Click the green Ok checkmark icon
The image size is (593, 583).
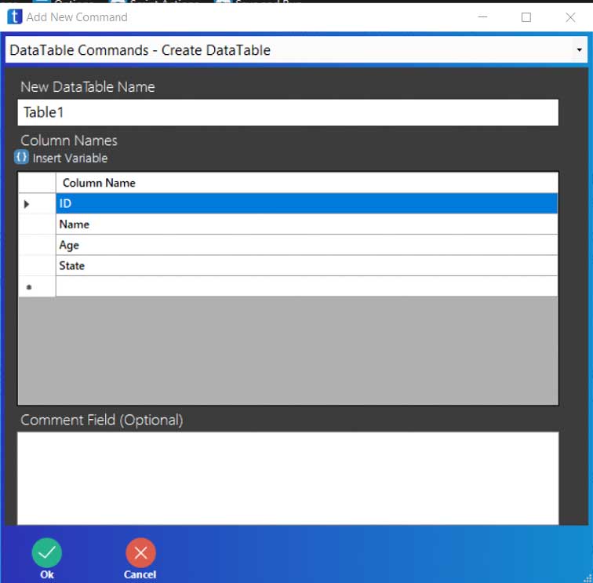click(47, 552)
